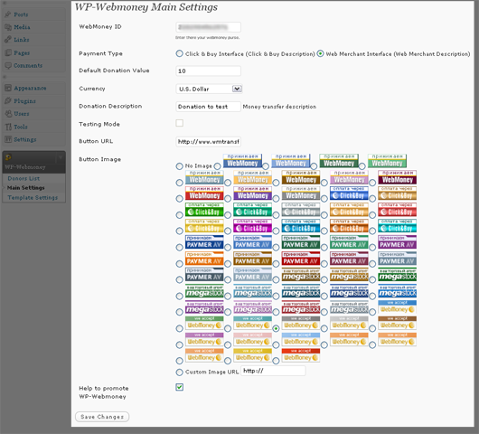Click the Comments speech bubble icon
The width and height of the screenshot is (479, 434).
click(8, 65)
